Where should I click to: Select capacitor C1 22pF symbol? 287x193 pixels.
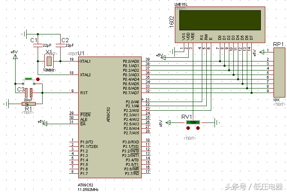point(38,45)
